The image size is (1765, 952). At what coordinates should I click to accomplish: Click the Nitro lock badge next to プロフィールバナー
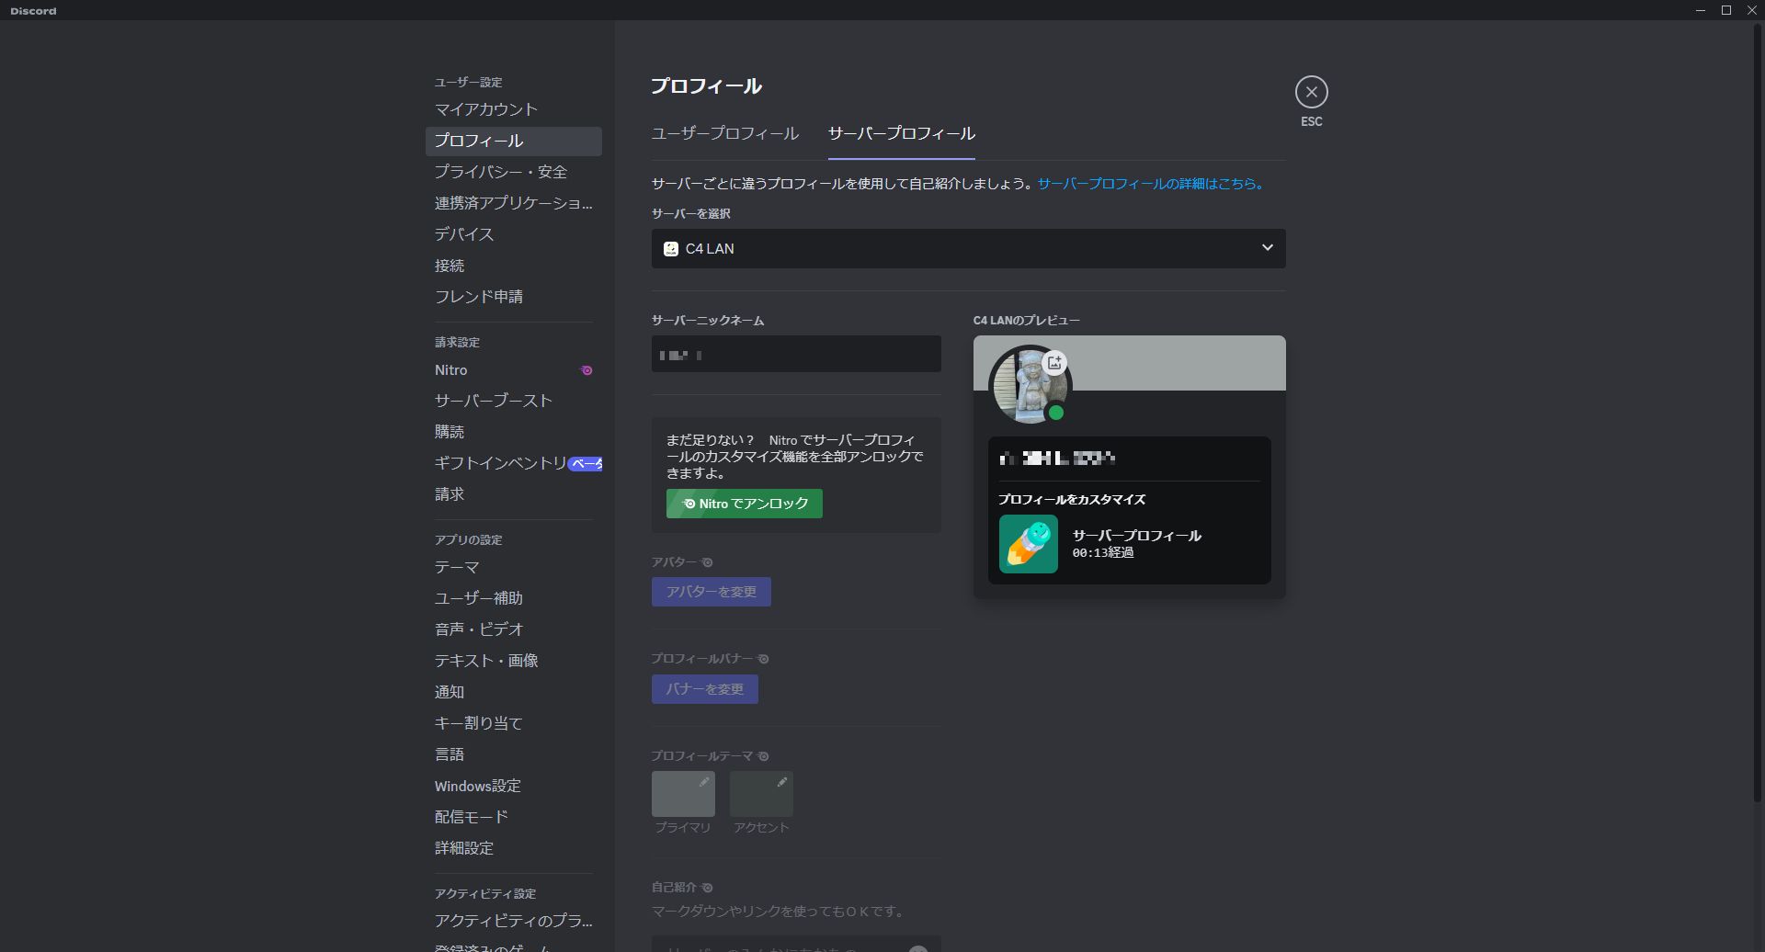[763, 658]
